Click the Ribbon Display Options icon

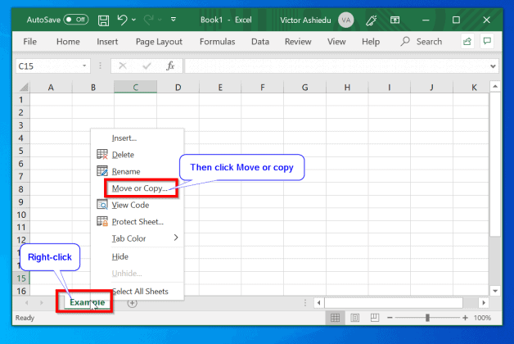point(395,20)
